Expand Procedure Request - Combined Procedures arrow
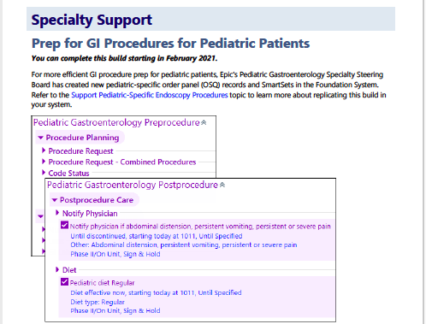 pos(44,162)
